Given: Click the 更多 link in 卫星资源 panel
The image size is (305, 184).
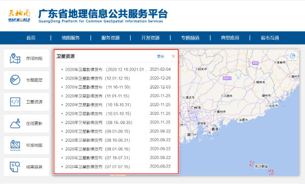Looking at the screenshot, I should (161, 56).
